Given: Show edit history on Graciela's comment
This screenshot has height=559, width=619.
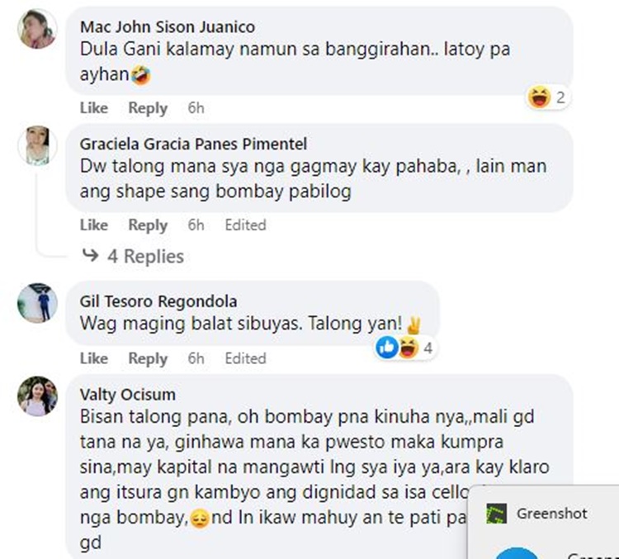Looking at the screenshot, I should [246, 225].
